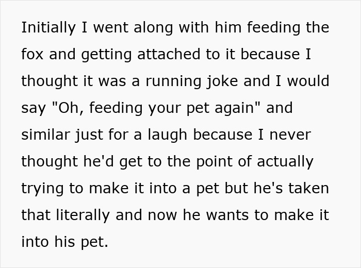Click the word "actually" in the paragraph
The image size is (361, 268).
(285, 162)
